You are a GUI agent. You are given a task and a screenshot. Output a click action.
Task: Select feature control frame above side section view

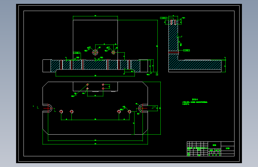(164, 18)
